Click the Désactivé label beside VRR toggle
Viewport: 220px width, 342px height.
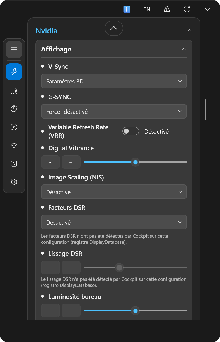156,132
